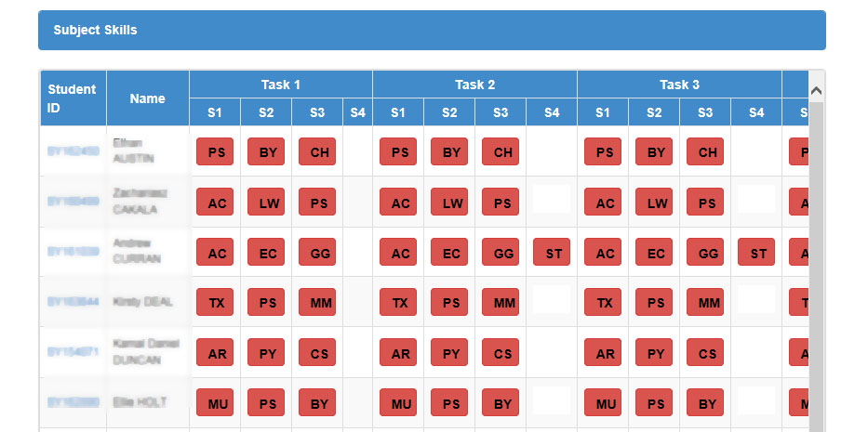
Task: Click Kirsty Deal's TX badge under Task 1
Action: pyautogui.click(x=215, y=302)
